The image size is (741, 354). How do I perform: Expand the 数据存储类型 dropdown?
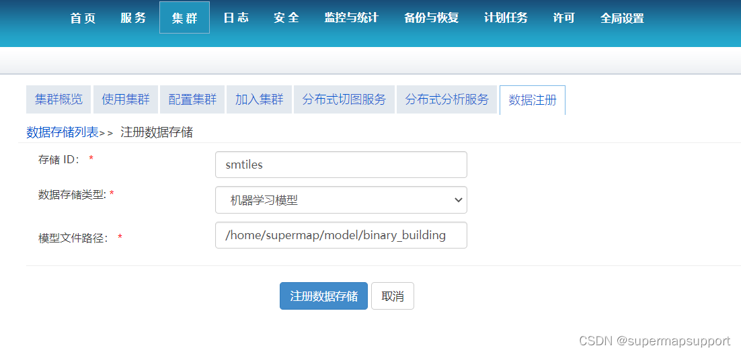[x=341, y=200]
